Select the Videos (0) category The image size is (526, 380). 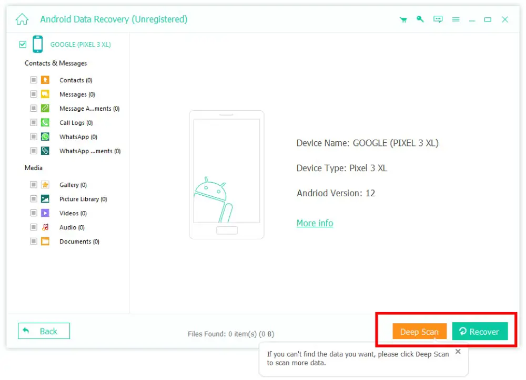coord(73,213)
